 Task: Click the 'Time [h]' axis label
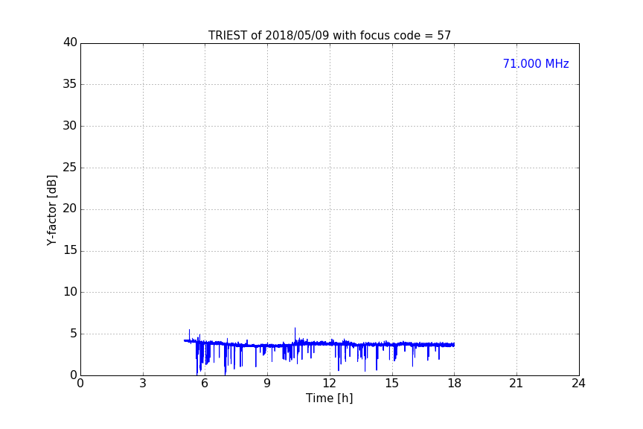pos(329,398)
